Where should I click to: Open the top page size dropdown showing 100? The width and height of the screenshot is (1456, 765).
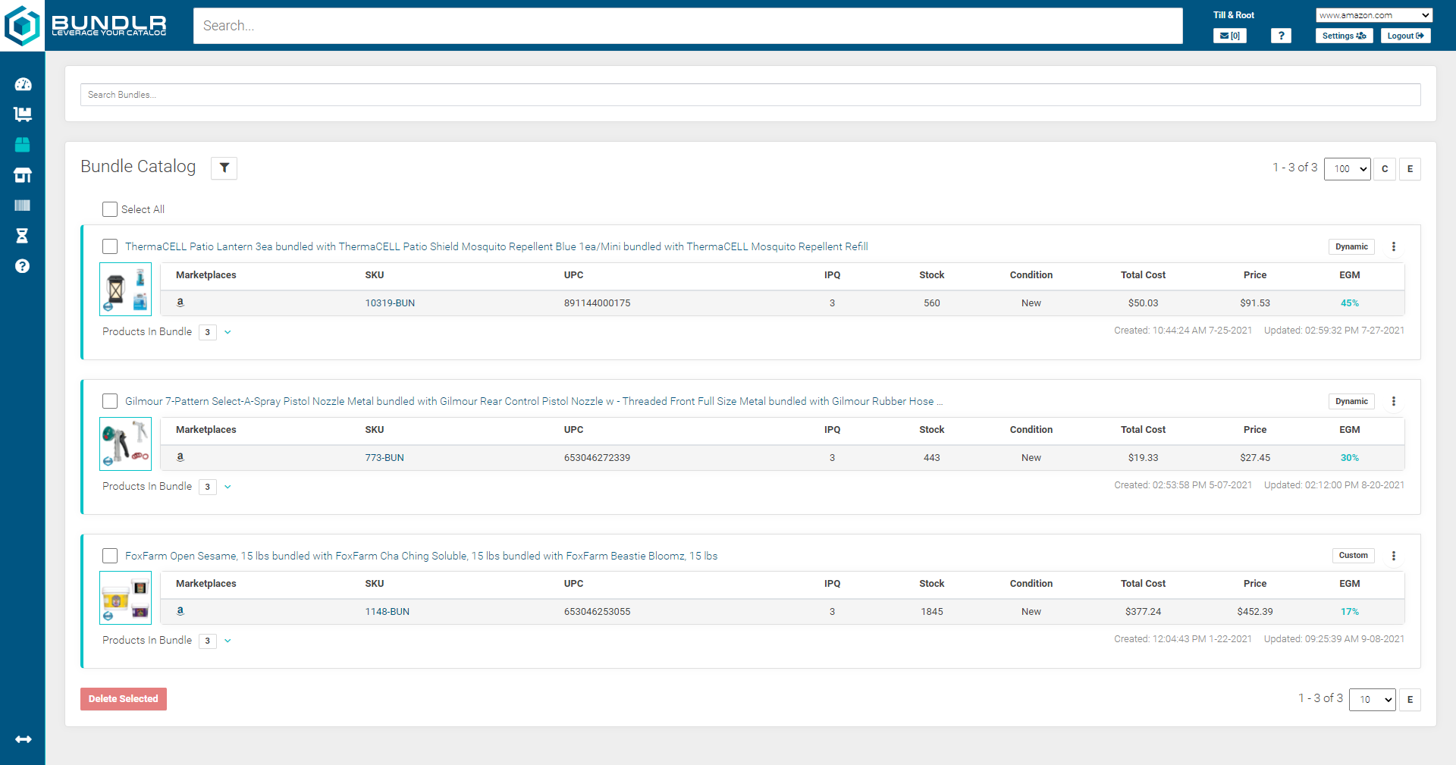[1347, 169]
